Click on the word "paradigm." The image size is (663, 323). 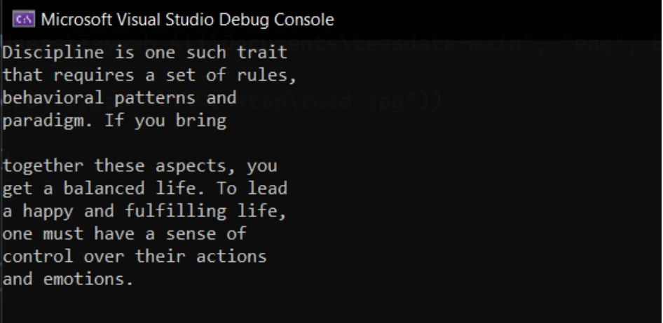[x=48, y=121]
